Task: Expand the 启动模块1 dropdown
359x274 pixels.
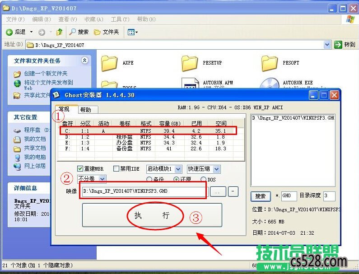Action: point(178,169)
